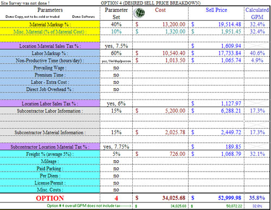Select the Parameter Set column header

tap(116, 14)
